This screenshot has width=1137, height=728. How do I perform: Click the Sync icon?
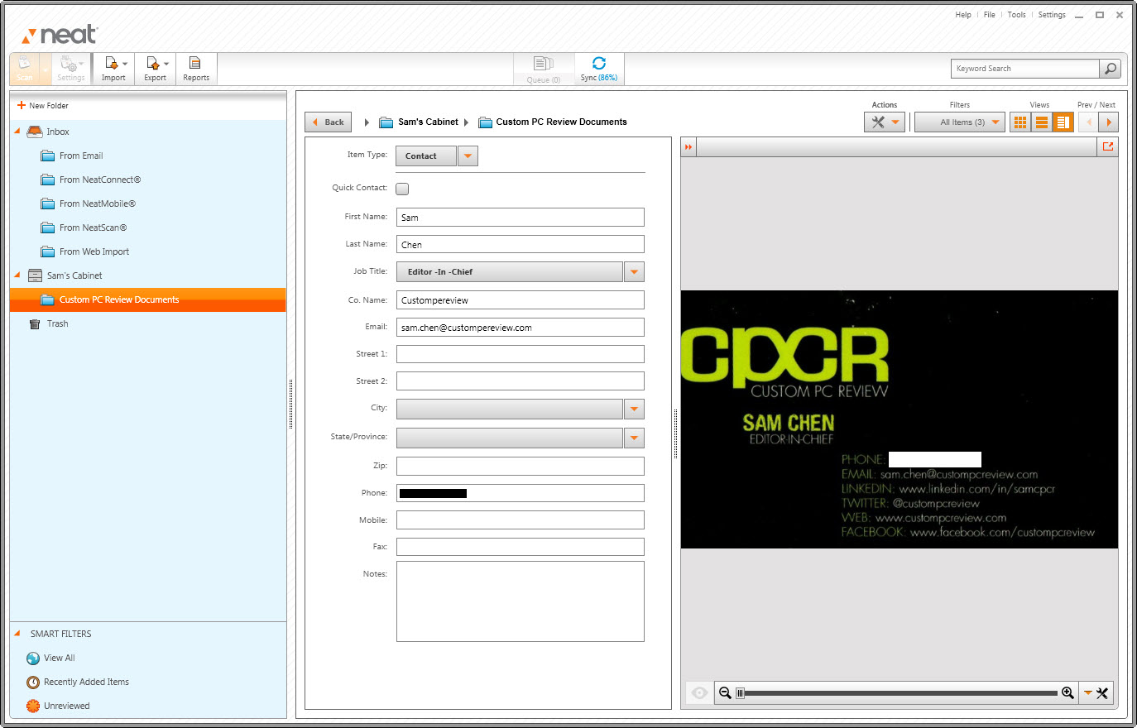599,64
